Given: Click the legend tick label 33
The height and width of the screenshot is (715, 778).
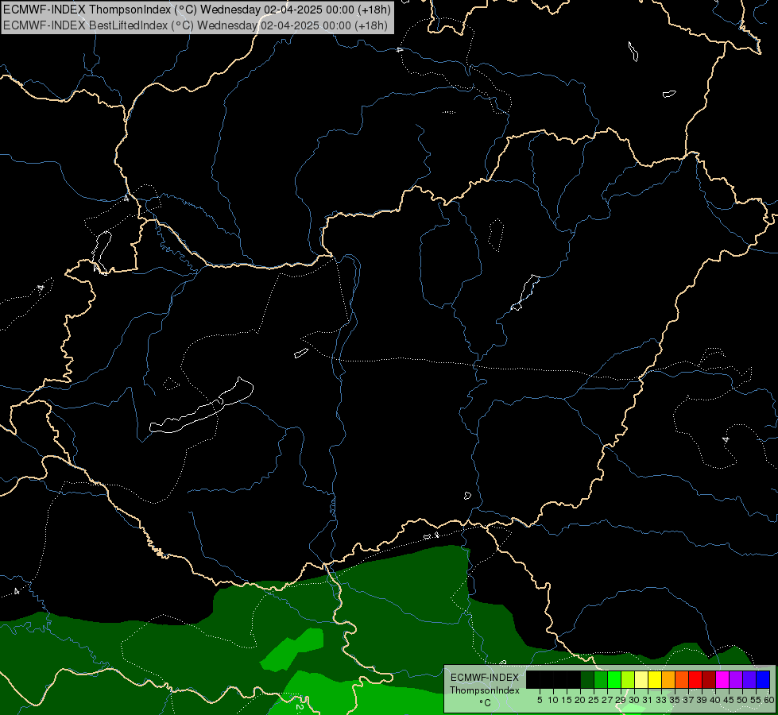Looking at the screenshot, I should pyautogui.click(x=661, y=700).
